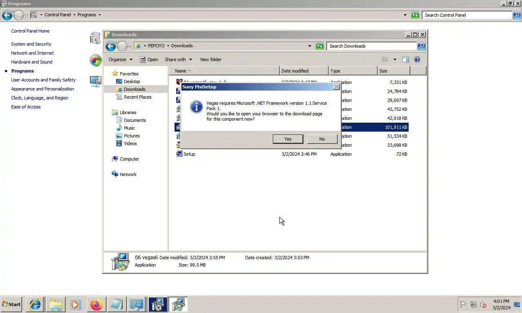Open Clock, Language, and Region category
522x313 pixels.
point(40,98)
